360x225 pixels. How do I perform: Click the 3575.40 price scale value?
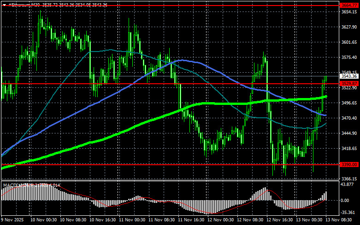[349, 57]
